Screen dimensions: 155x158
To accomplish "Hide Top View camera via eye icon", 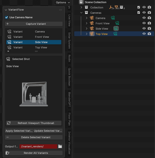I will pos(144,34).
